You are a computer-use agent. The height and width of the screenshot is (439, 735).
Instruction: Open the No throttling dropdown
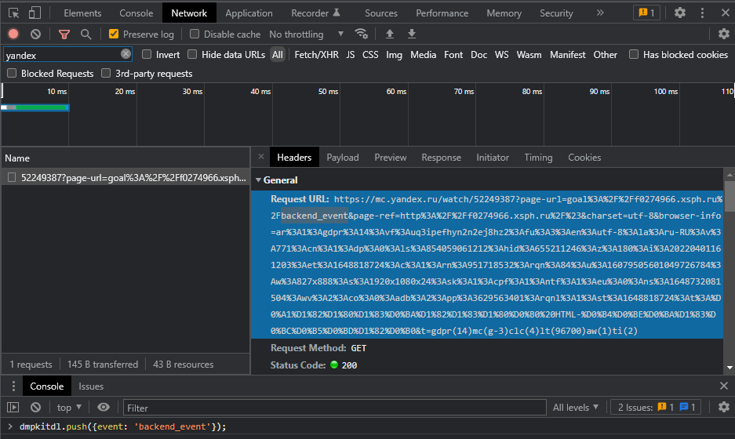307,34
